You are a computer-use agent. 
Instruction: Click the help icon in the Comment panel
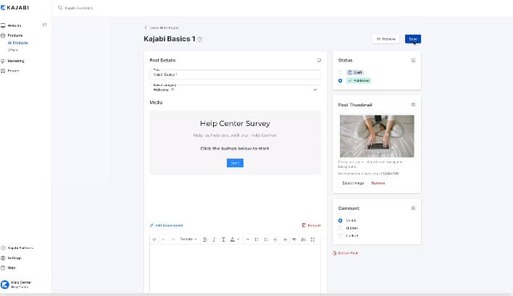[413, 208]
